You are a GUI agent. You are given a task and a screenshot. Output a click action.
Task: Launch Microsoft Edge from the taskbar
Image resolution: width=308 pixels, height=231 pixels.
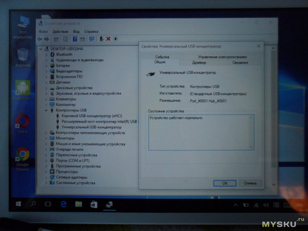point(63,204)
